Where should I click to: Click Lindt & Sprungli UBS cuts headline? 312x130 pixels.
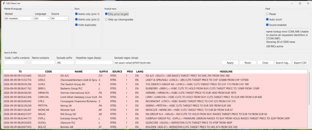coord(197,80)
